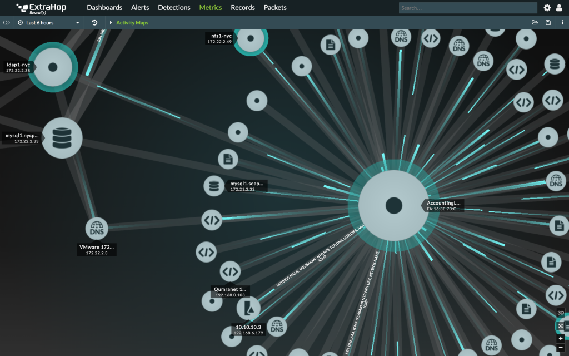Click the 10.10.10.3 192.168.6.179 label

click(248, 329)
